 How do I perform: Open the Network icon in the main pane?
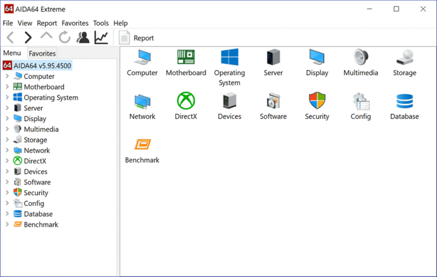click(142, 101)
